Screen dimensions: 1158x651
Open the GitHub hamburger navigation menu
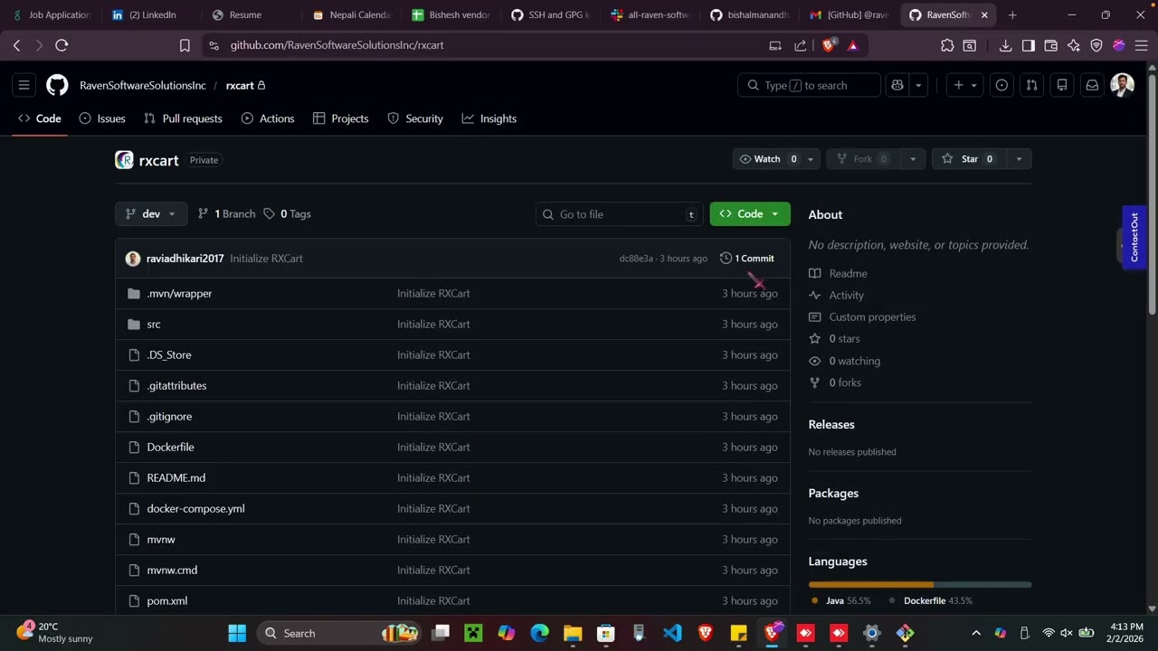coord(24,85)
